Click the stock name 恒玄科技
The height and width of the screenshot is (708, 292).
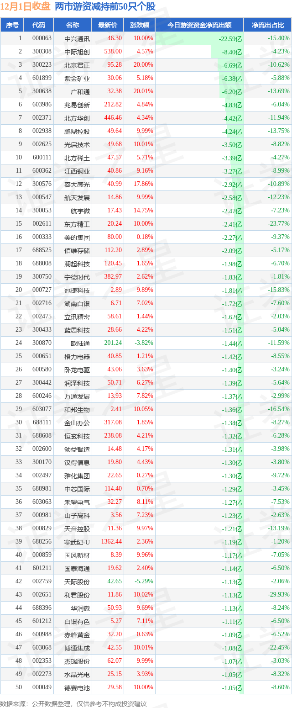click(x=77, y=436)
